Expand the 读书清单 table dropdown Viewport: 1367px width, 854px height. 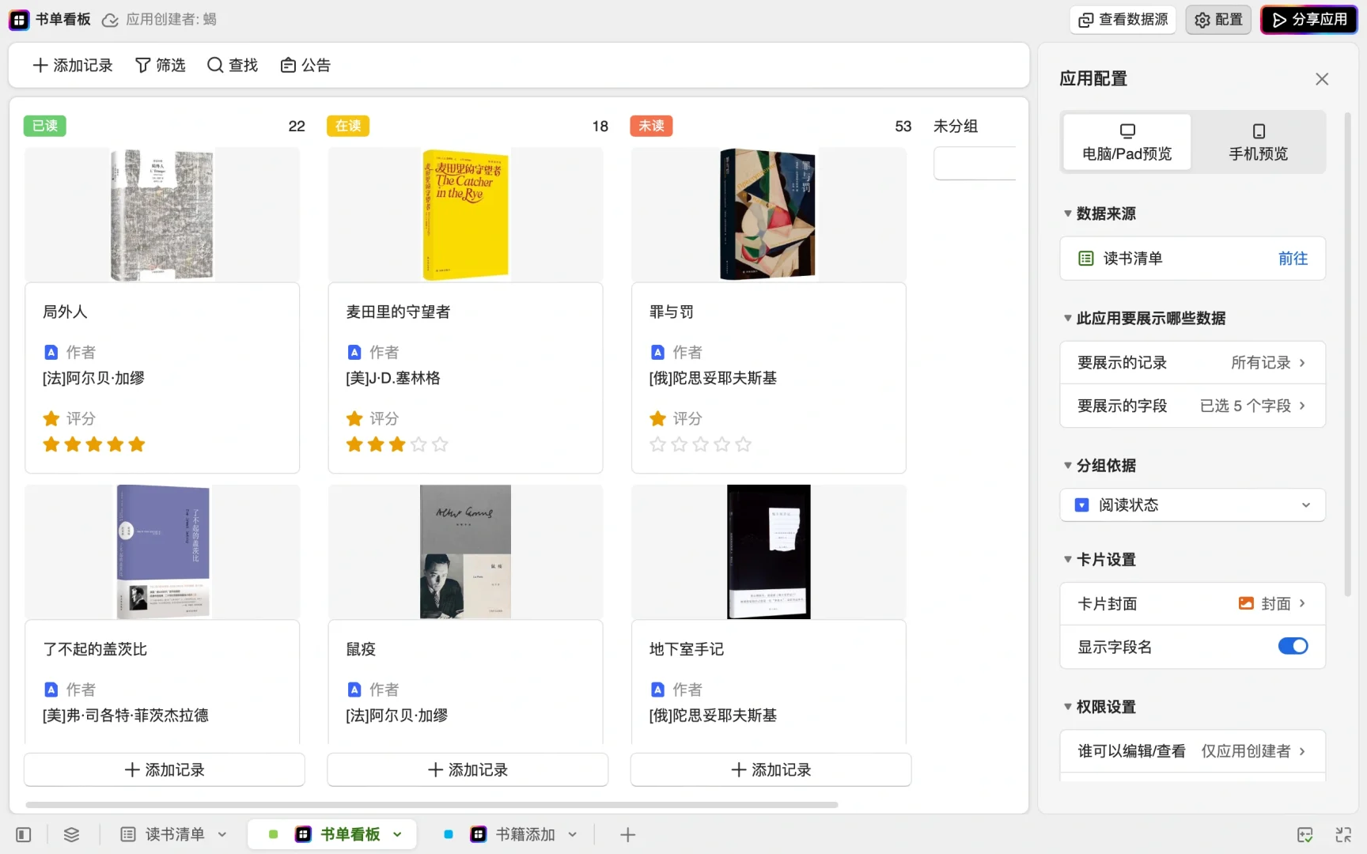coord(222,834)
